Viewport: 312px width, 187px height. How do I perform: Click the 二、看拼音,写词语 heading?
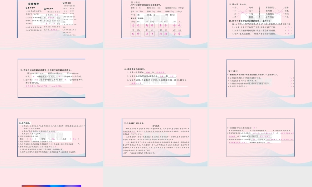136,18
